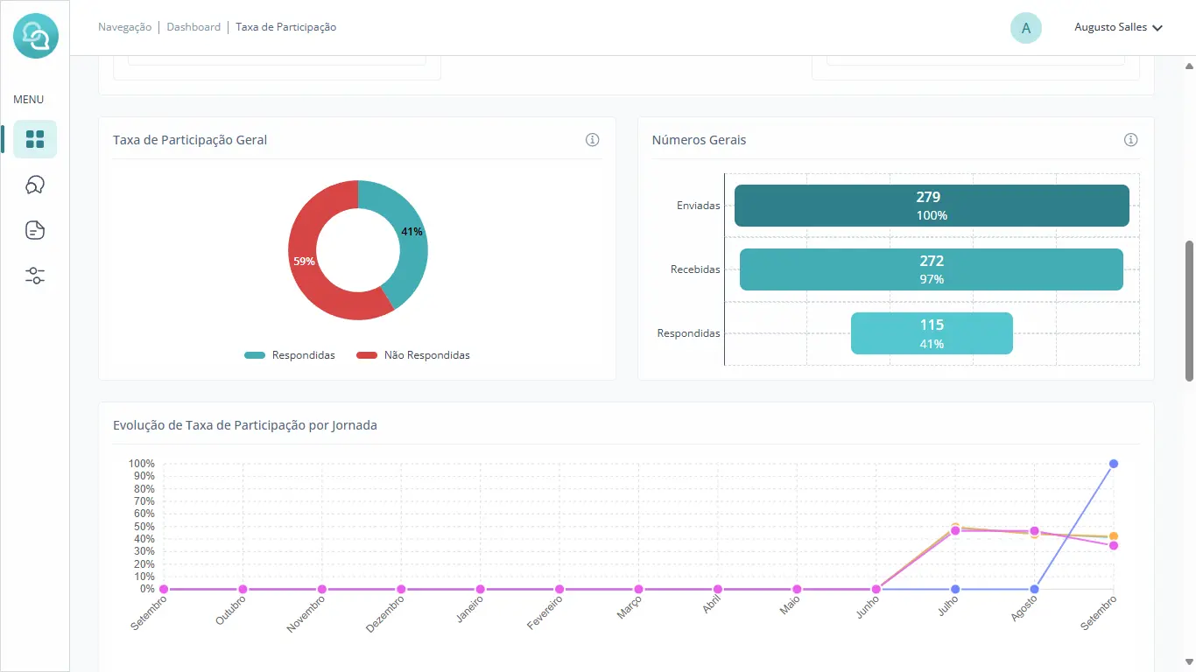Screen dimensions: 1196x672
Task: Click the app logo in the sidebar
Action: pyautogui.click(x=35, y=37)
